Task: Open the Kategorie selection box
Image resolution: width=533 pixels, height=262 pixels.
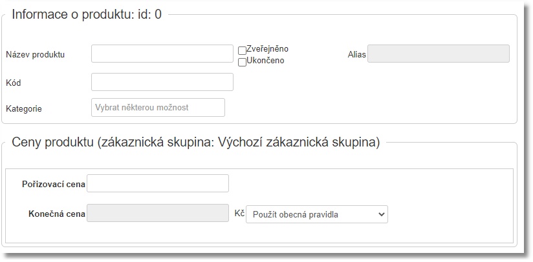Action: pyautogui.click(x=158, y=107)
